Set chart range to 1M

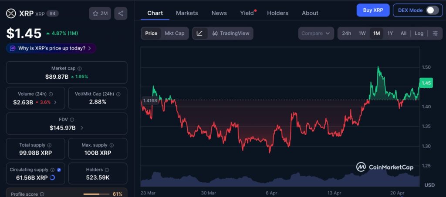click(x=376, y=33)
